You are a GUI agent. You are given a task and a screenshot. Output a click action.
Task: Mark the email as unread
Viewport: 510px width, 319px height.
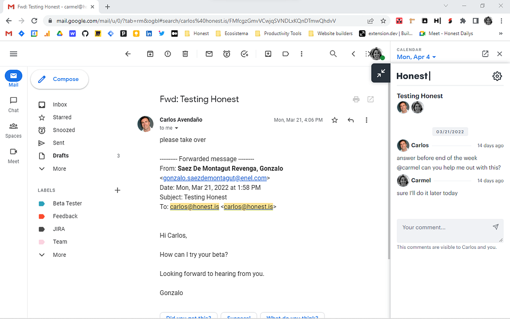209,54
